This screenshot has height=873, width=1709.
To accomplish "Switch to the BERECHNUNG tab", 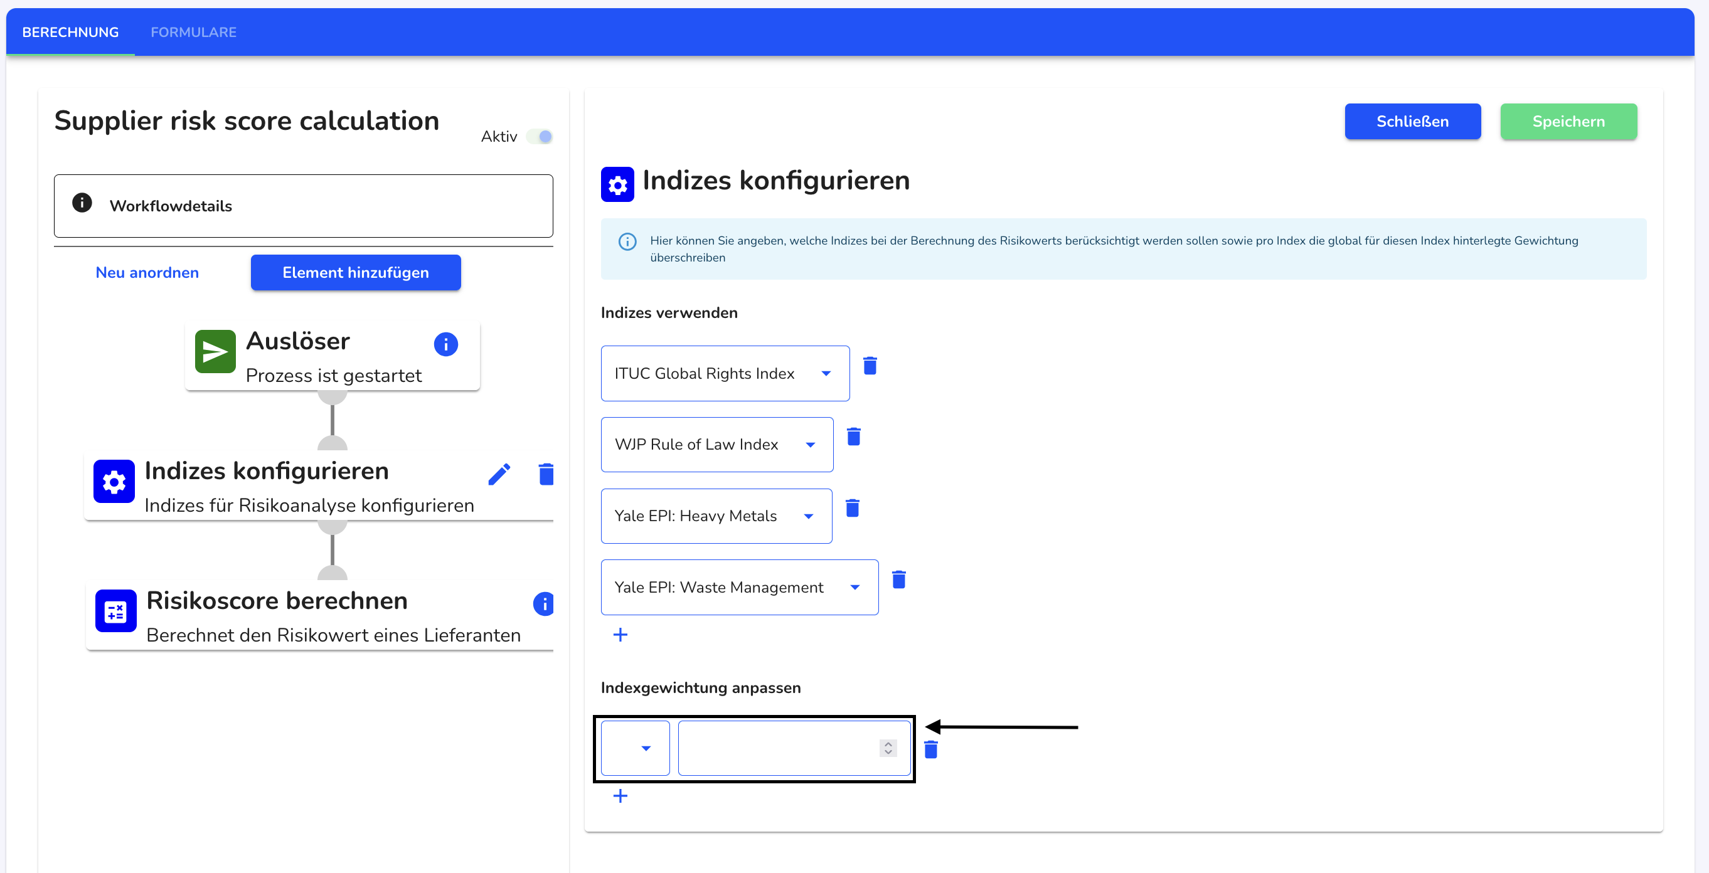I will [x=70, y=32].
